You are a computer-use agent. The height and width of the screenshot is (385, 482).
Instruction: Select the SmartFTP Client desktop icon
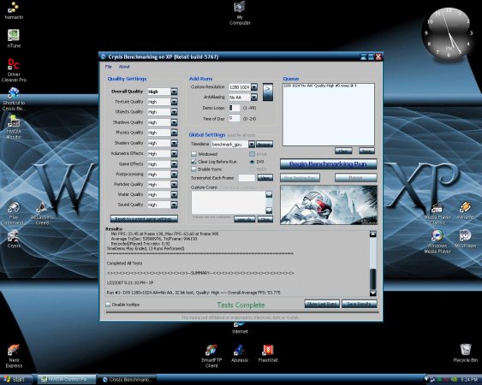(x=211, y=357)
